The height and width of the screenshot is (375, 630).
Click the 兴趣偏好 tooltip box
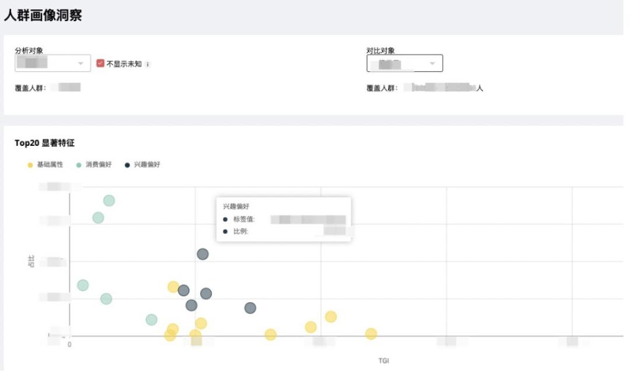[x=283, y=219]
